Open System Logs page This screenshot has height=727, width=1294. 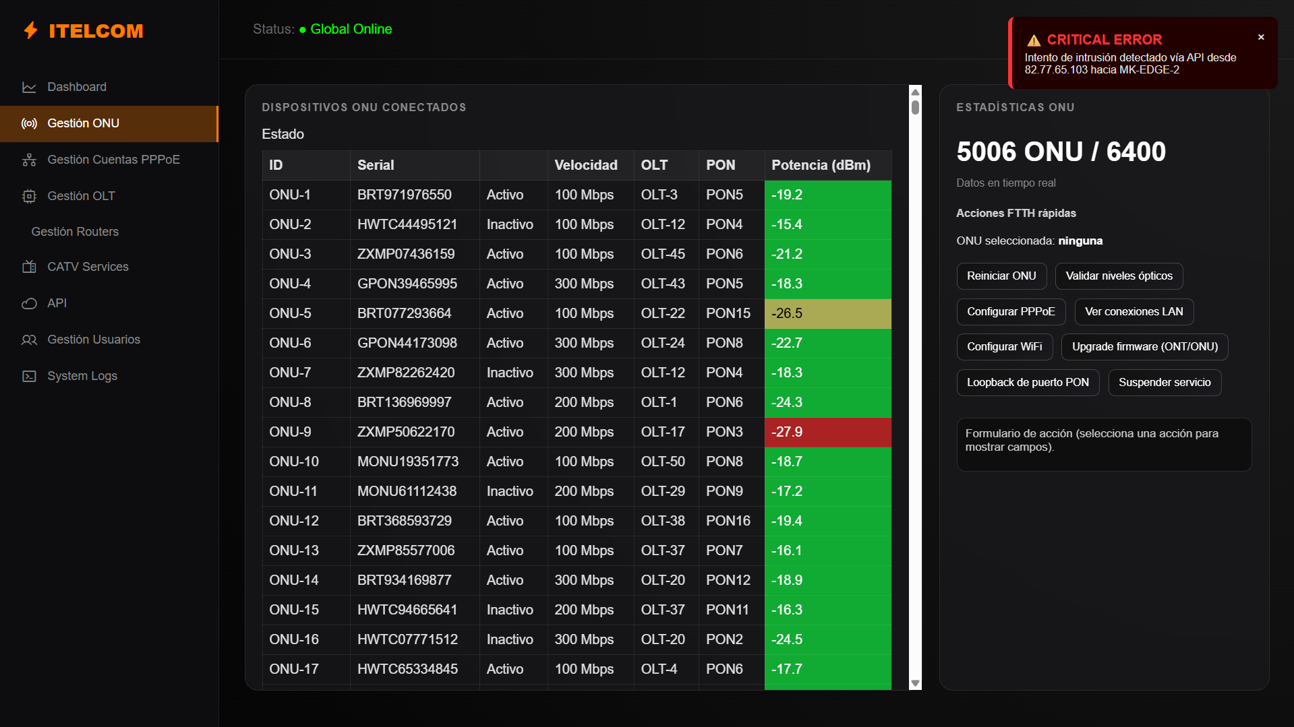[x=109, y=376]
